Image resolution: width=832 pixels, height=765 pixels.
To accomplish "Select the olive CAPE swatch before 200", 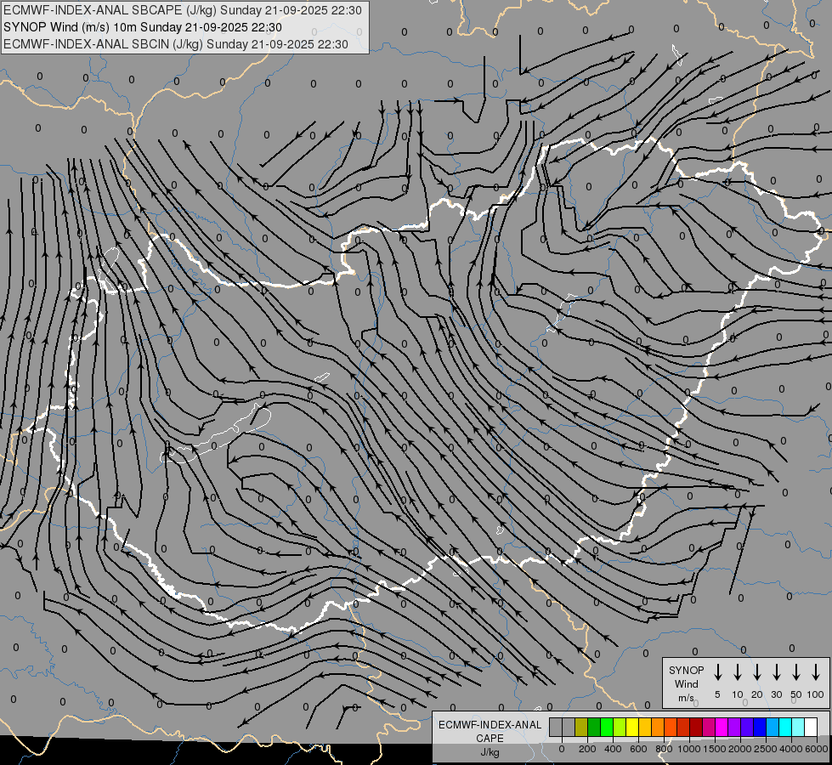I will pyautogui.click(x=581, y=727).
